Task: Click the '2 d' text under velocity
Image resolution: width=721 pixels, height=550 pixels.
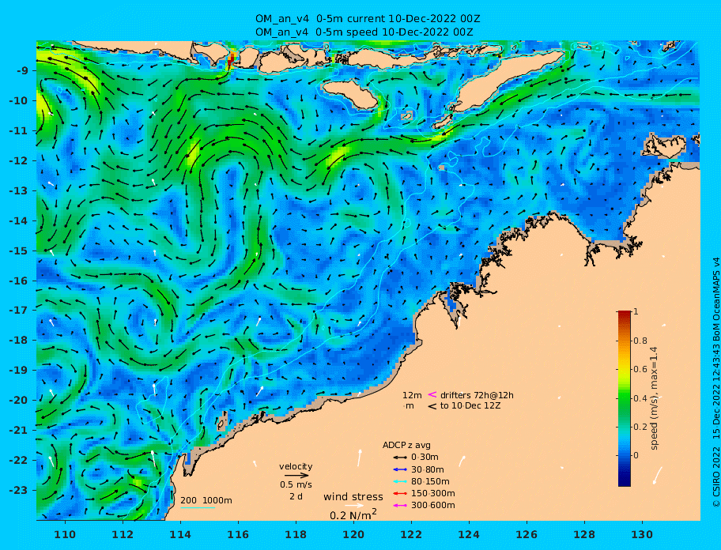Action: click(x=296, y=497)
